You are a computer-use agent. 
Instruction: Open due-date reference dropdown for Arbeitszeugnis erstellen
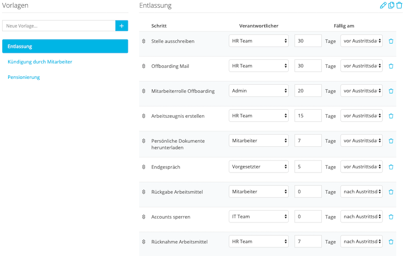point(361,116)
